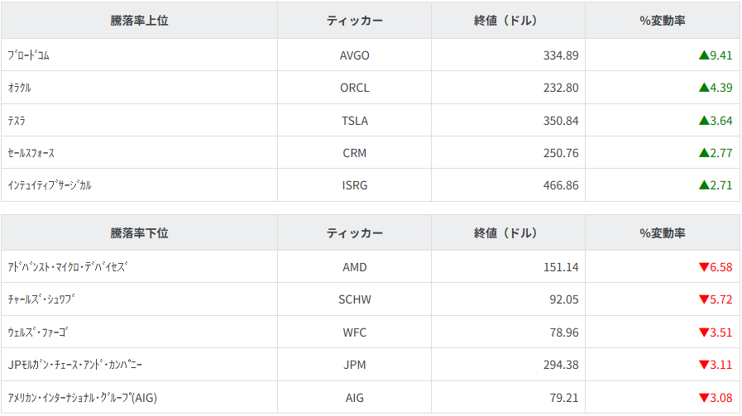Select the AVGO ticker cell
This screenshot has height=416, width=742.
(354, 55)
